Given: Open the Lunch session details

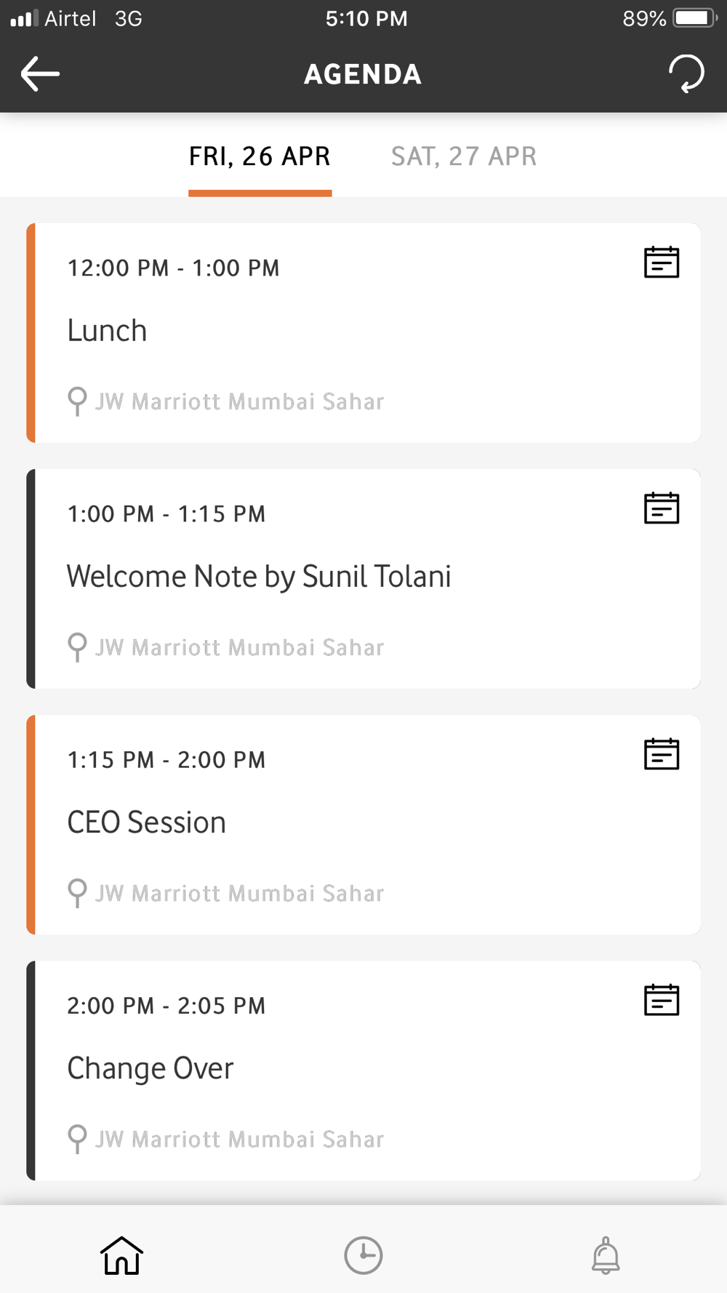Looking at the screenshot, I should 108,331.
